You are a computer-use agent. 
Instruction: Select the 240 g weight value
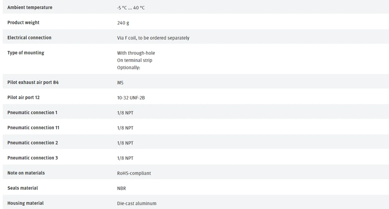click(123, 23)
